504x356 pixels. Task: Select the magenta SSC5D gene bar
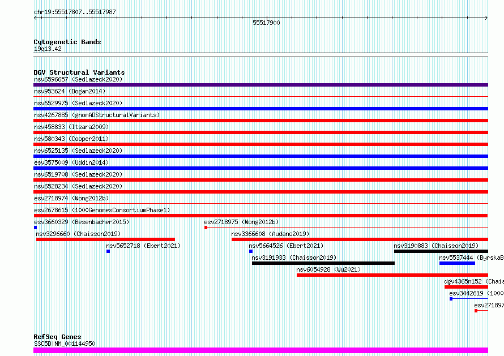pos(260,350)
